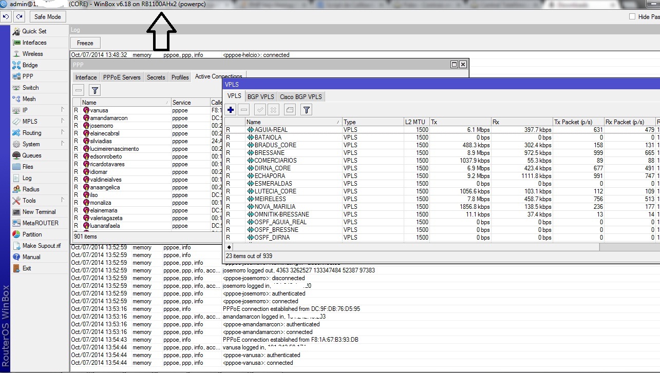
Task: Switch to the Secrets tab
Action: click(x=156, y=77)
